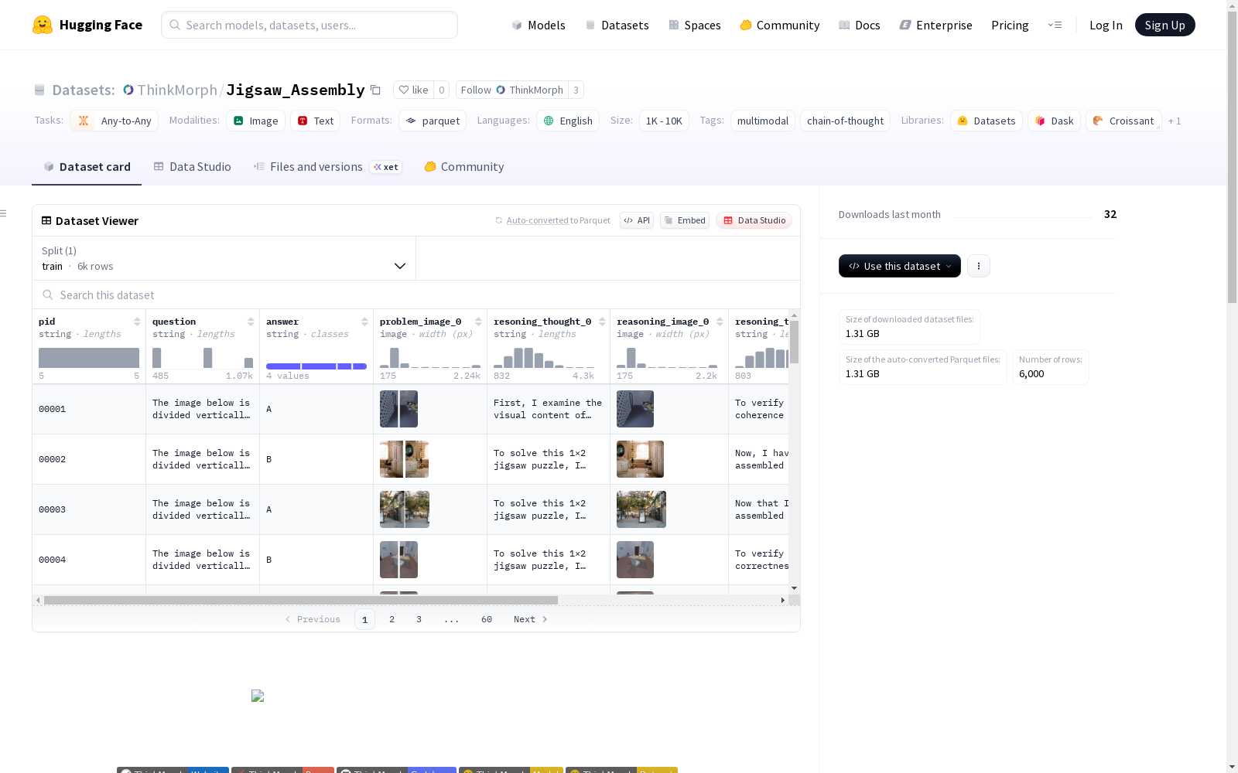Image resolution: width=1238 pixels, height=773 pixels.
Task: Open the left table of contents icon
Action: click(x=4, y=213)
